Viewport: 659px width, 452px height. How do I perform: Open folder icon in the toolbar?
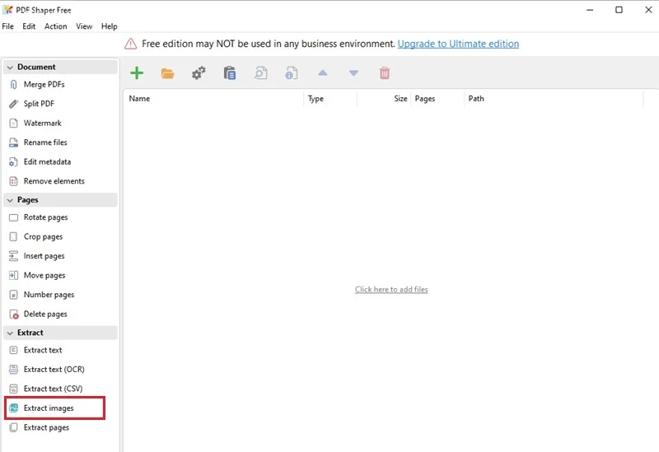pos(168,73)
